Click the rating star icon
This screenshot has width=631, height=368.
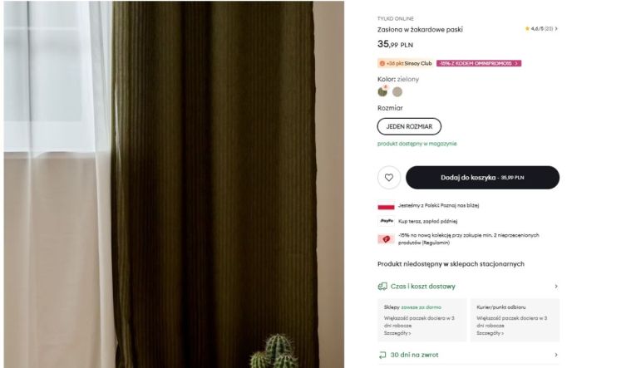coord(527,28)
